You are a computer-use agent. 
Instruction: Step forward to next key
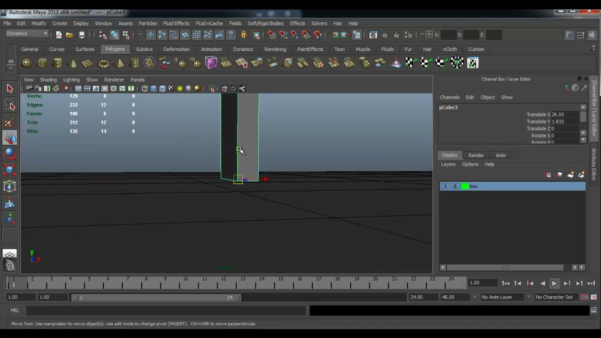pyautogui.click(x=567, y=284)
